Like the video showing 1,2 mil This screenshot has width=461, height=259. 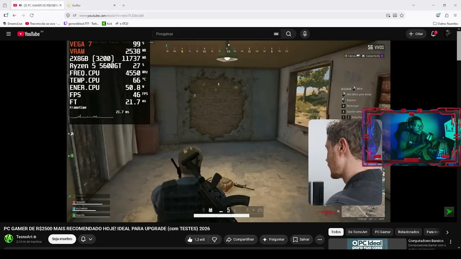point(196,239)
